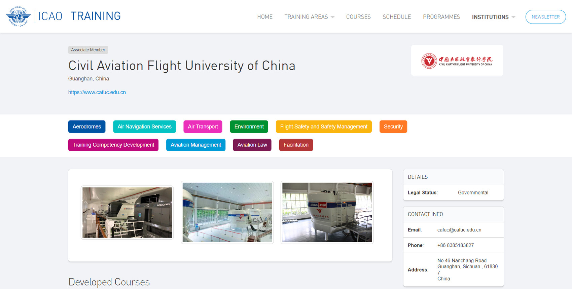View the middle simulator hall photo
This screenshot has height=289, width=572.
coord(227,212)
